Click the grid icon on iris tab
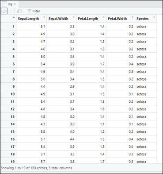 [x=4, y=4]
